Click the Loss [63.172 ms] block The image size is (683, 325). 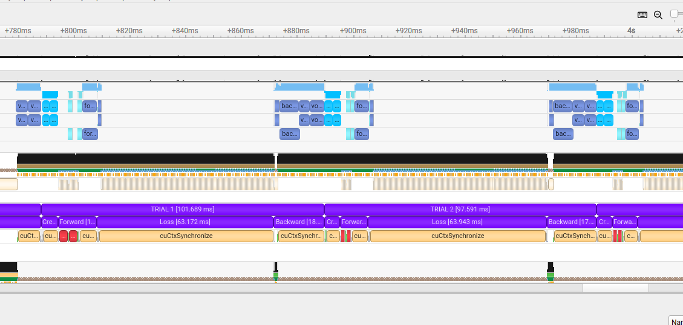(x=185, y=222)
